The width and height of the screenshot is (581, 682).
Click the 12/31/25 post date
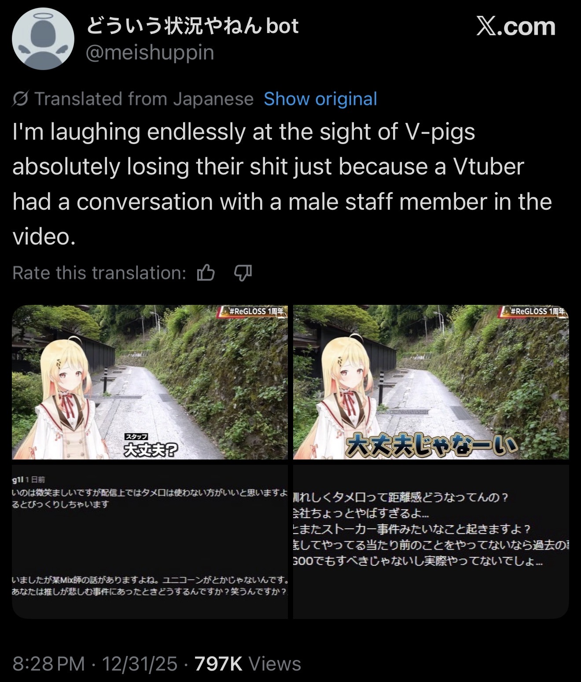pos(140,663)
